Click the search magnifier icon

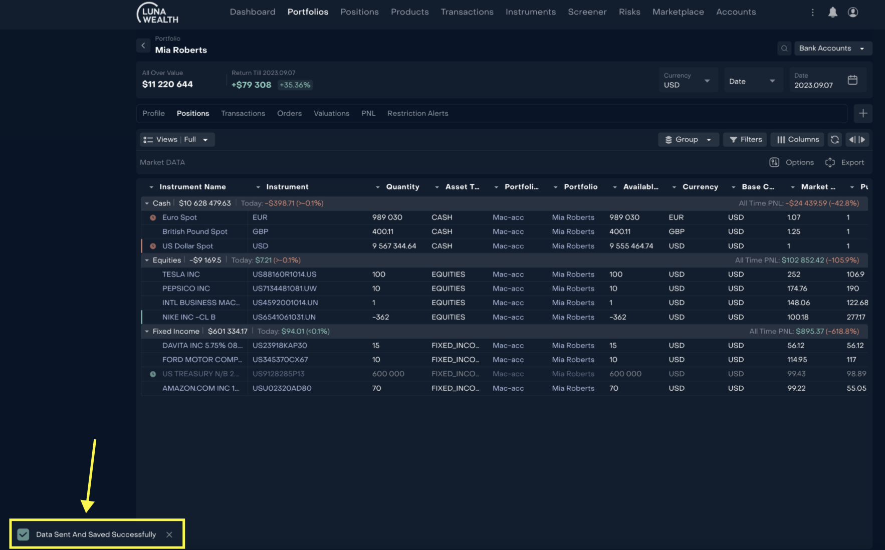[x=784, y=48]
